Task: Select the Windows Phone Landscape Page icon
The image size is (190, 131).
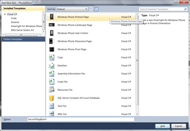Action: tap(52, 25)
